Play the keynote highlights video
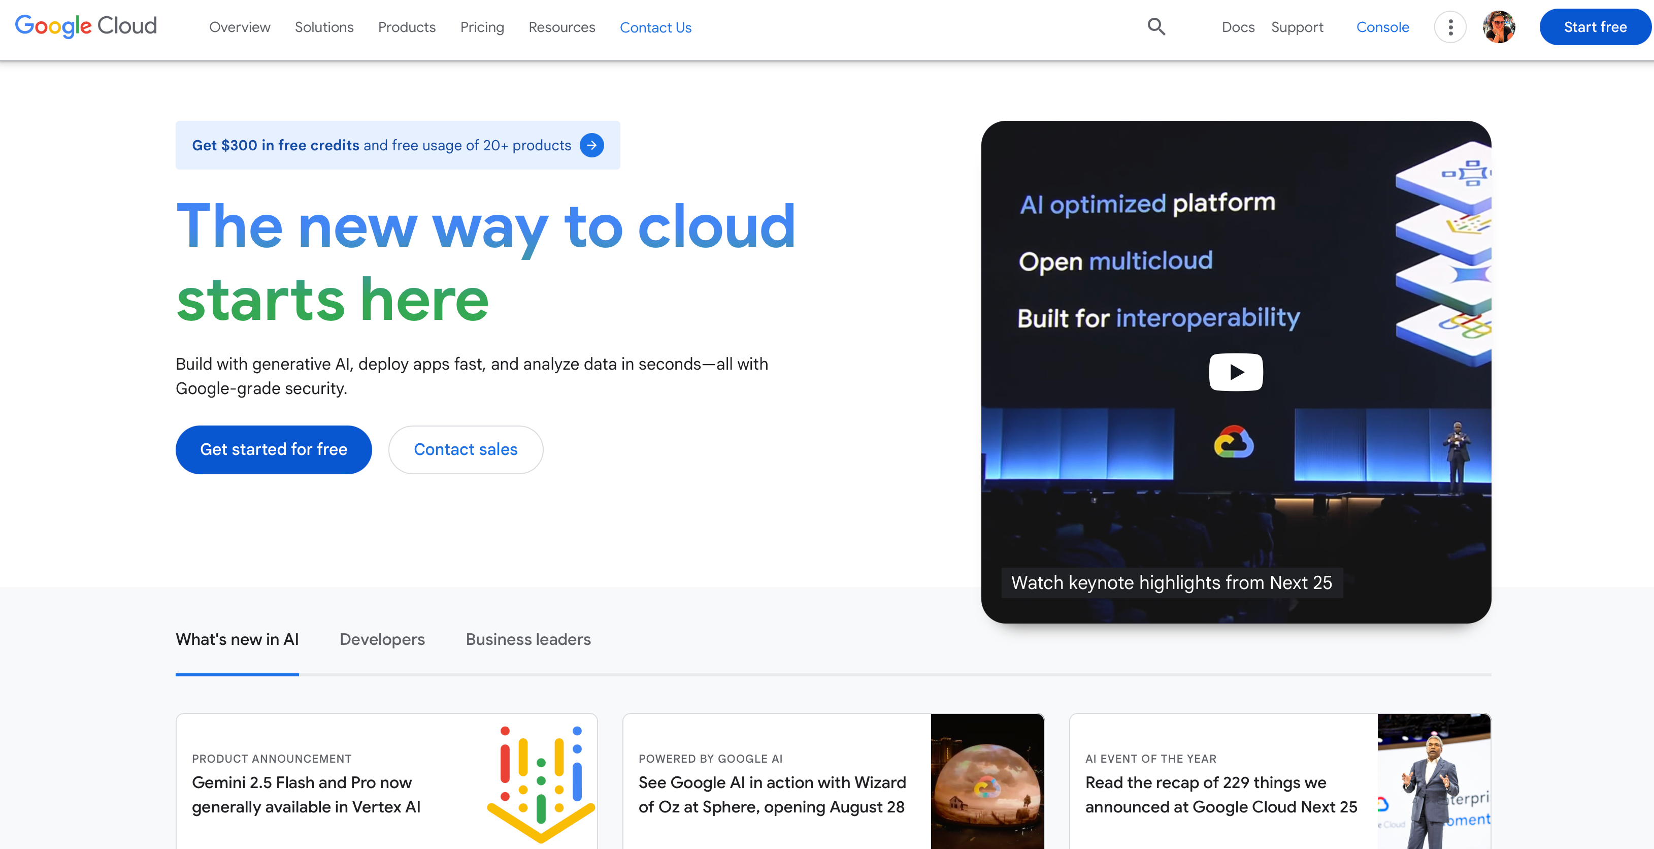Screen dimensions: 1654x849 (x=1236, y=372)
